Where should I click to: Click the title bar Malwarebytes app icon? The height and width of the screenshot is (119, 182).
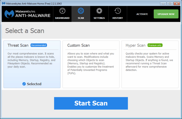pyautogui.click(x=4, y=3)
